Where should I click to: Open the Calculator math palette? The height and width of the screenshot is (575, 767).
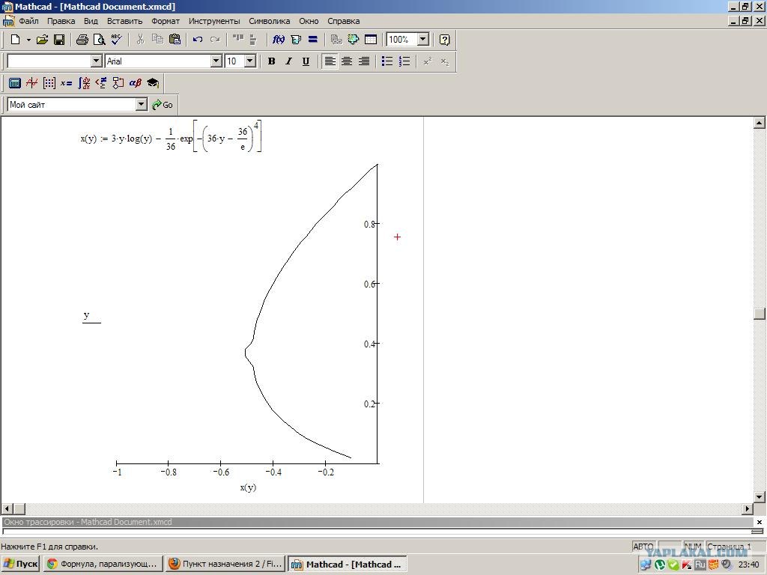pos(15,83)
